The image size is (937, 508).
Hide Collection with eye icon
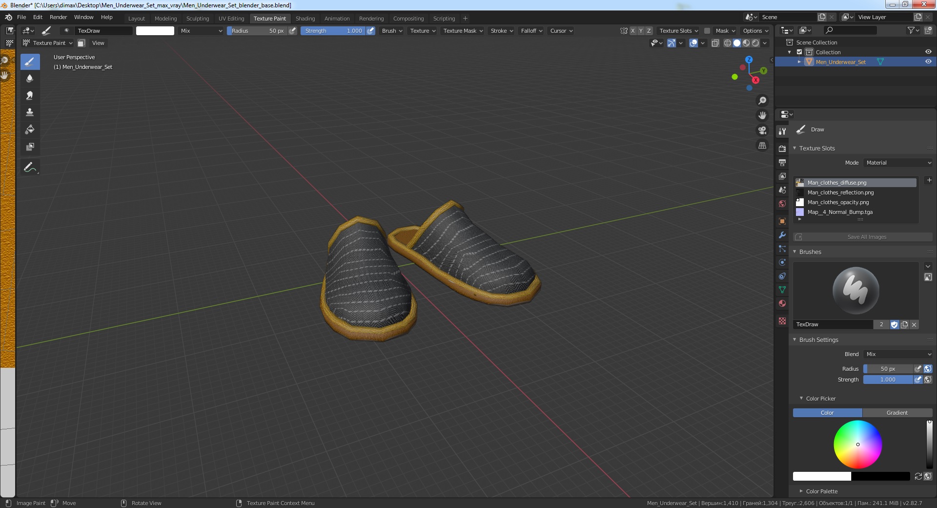point(928,52)
